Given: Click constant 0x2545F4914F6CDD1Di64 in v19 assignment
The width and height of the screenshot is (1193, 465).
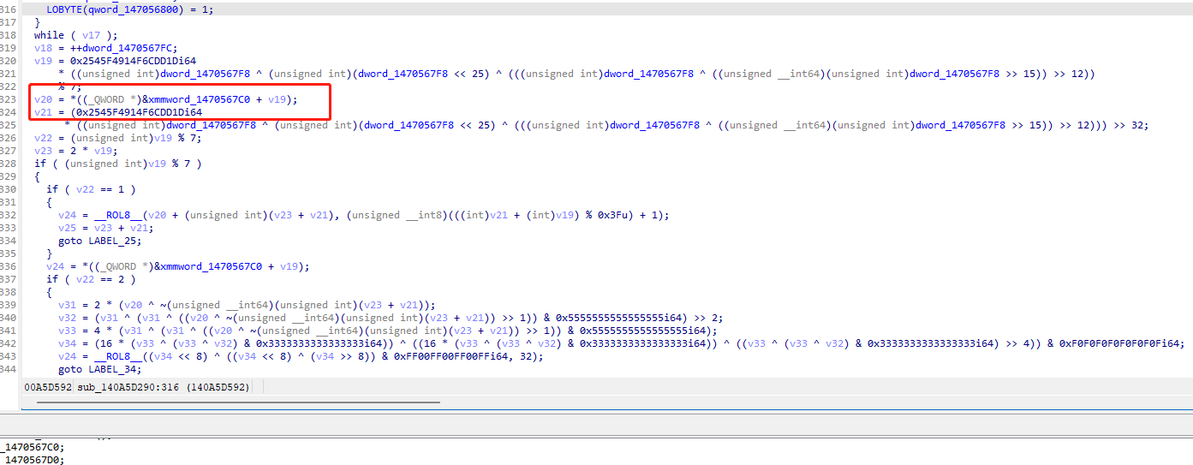Looking at the screenshot, I should pyautogui.click(x=134, y=61).
